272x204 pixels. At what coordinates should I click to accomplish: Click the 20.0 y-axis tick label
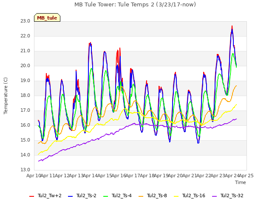[x=25, y=66]
